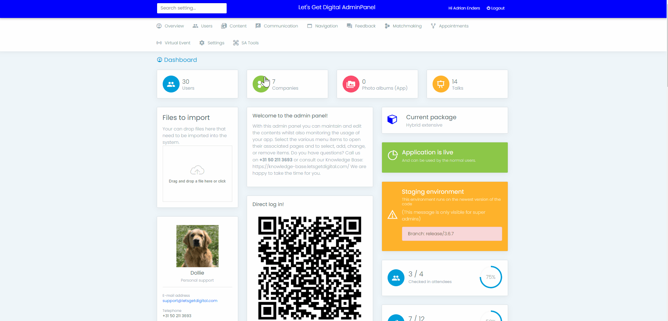Screen dimensions: 668x321
Task: Click the Dashboard title icon
Action: 160,60
